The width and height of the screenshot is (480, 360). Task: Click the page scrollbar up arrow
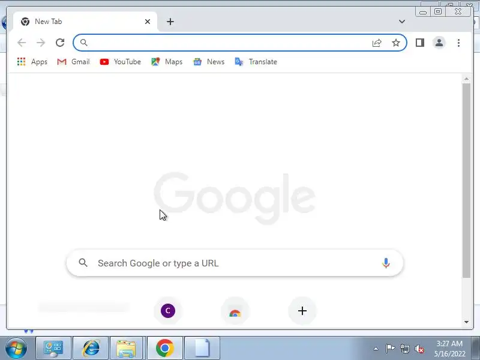pos(466,79)
